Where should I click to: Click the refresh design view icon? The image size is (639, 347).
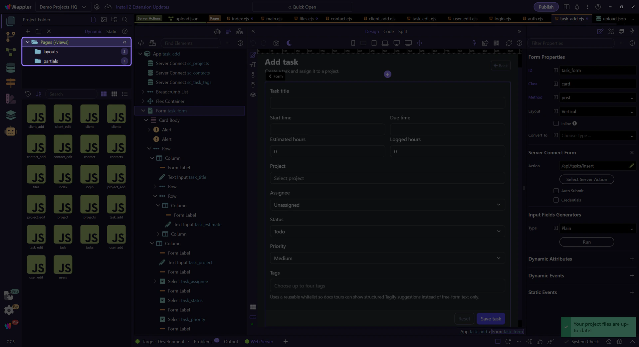point(509,43)
